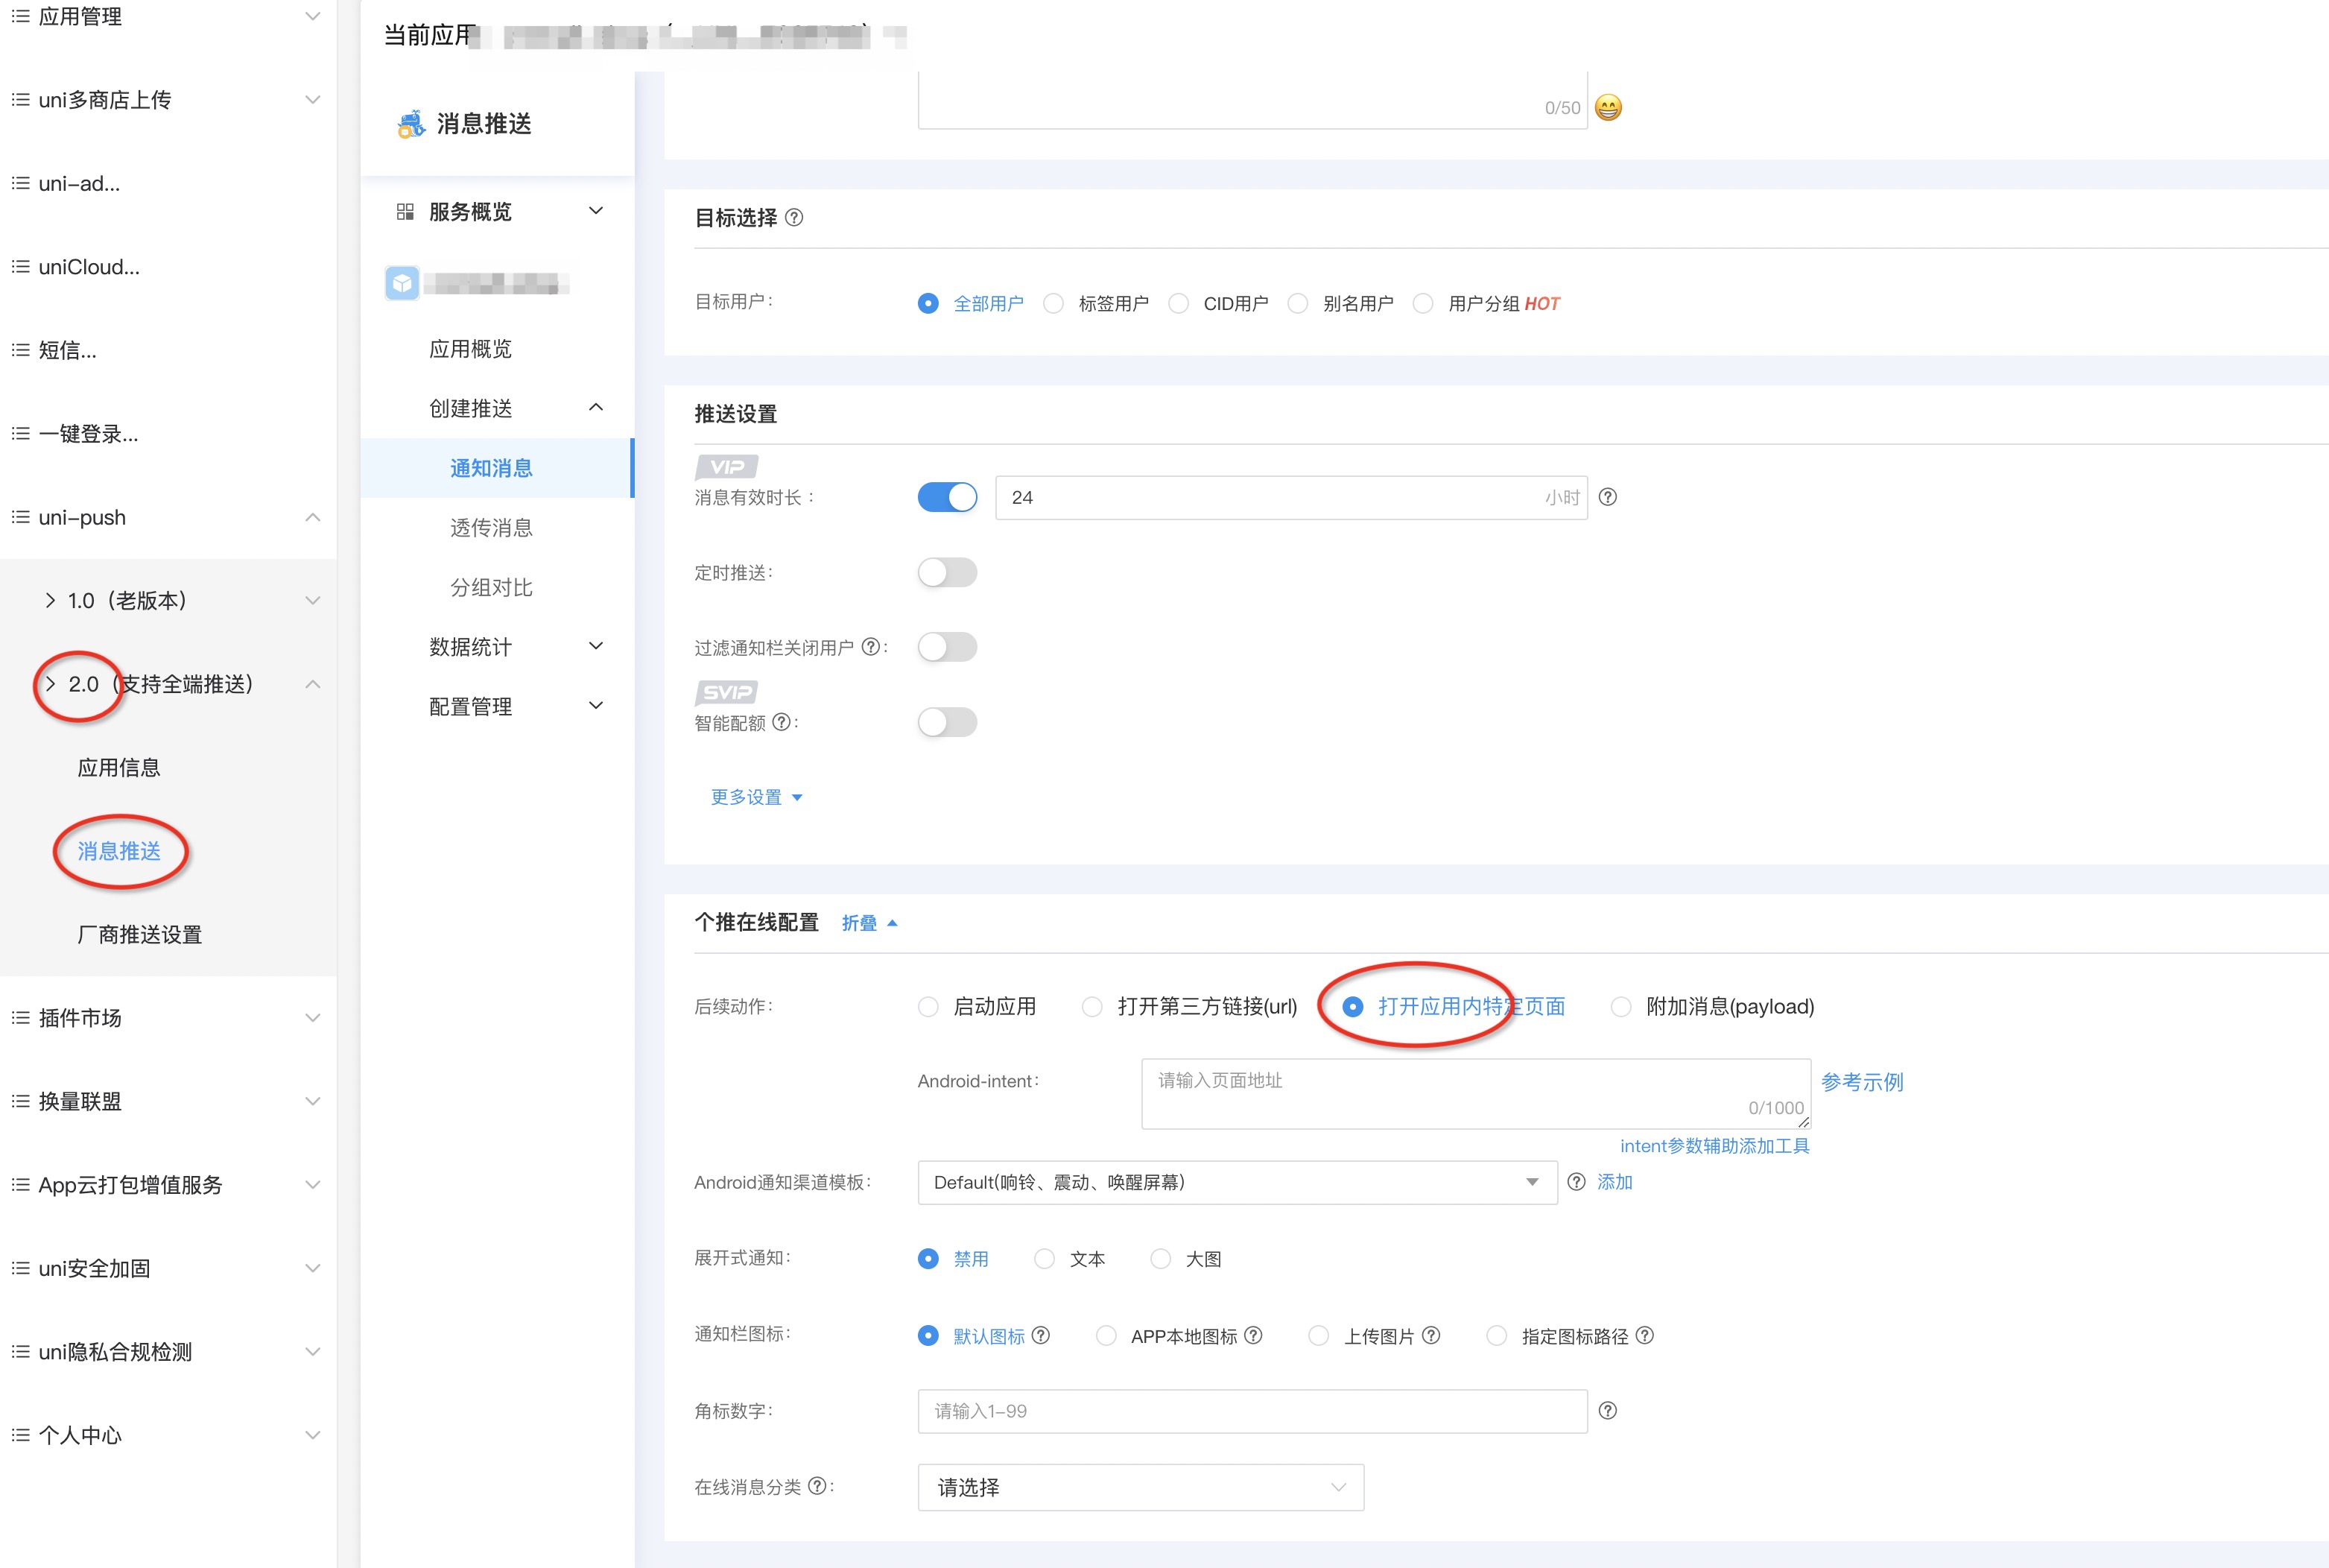Screen dimensions: 2329x1568
Task: Select the 标签用户 radio button
Action: point(1053,303)
